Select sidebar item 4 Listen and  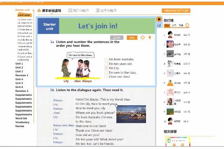click(x=25, y=36)
